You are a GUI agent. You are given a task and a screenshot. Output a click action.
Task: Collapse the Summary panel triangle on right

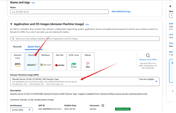pos(170,6)
